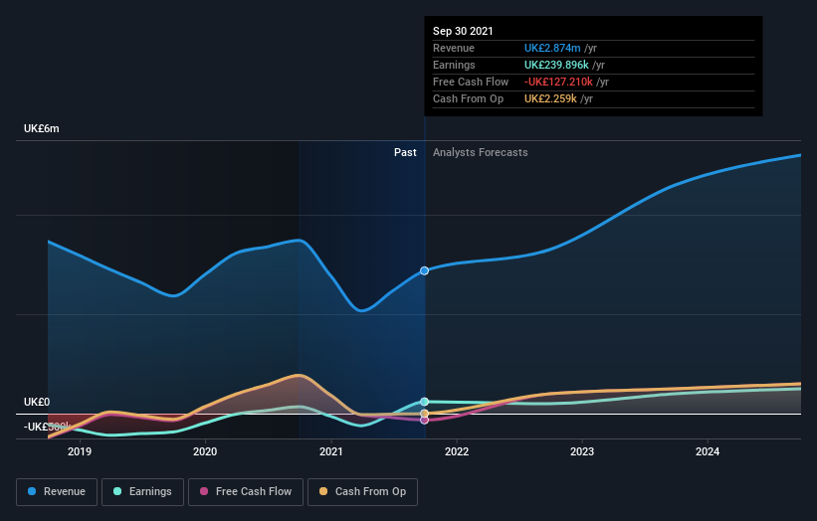Viewport: 817px width, 521px height.
Task: Select the 2021 x-axis label
Action: (x=330, y=451)
